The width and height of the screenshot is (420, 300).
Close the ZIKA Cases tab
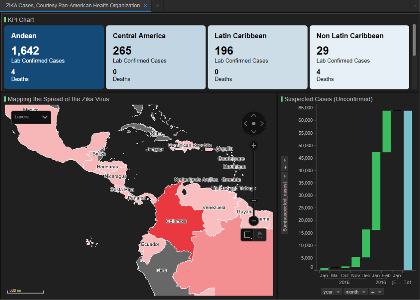click(146, 6)
